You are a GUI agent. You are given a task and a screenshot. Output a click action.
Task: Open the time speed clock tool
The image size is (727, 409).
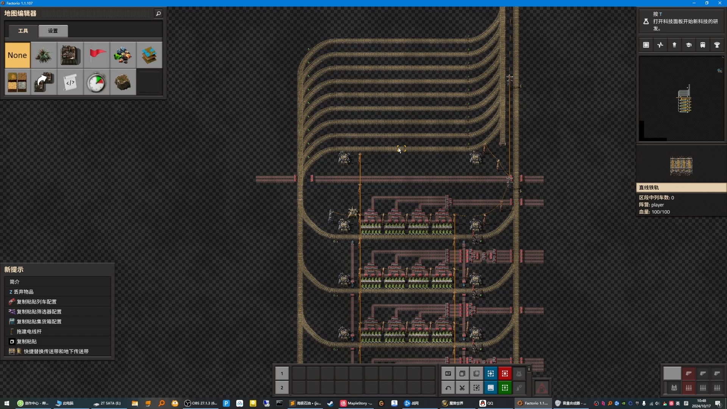click(96, 82)
